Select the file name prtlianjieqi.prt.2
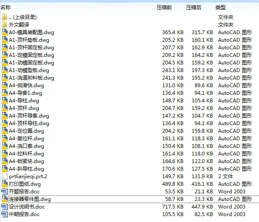The height and width of the screenshot is (222, 259). coord(28,177)
